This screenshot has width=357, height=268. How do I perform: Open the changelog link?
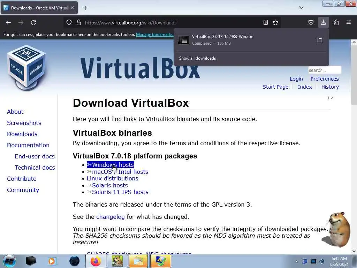click(111, 217)
